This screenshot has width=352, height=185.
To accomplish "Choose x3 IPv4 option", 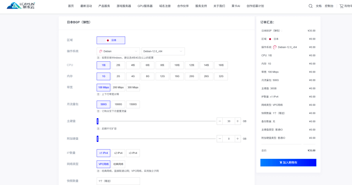I will pos(133,153).
